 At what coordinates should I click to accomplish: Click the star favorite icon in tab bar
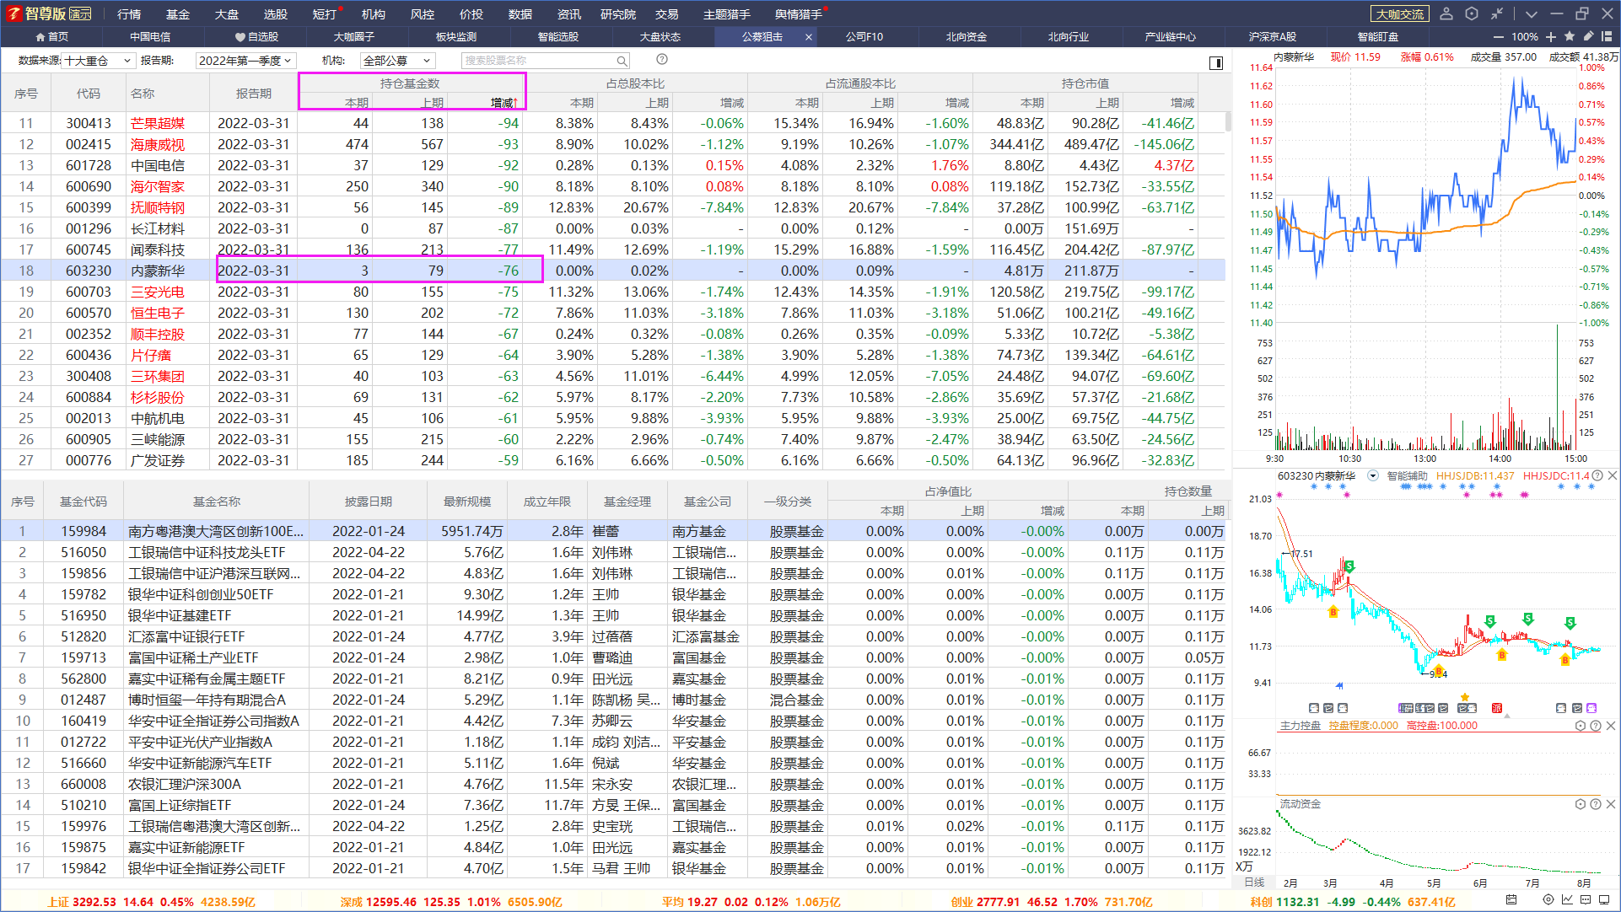tap(1570, 37)
